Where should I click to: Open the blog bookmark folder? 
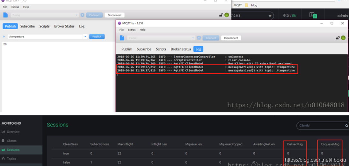pos(251,5)
